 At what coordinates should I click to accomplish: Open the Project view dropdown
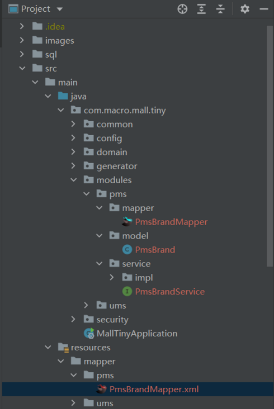[x=60, y=9]
